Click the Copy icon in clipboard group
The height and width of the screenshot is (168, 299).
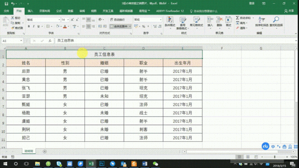13,23
